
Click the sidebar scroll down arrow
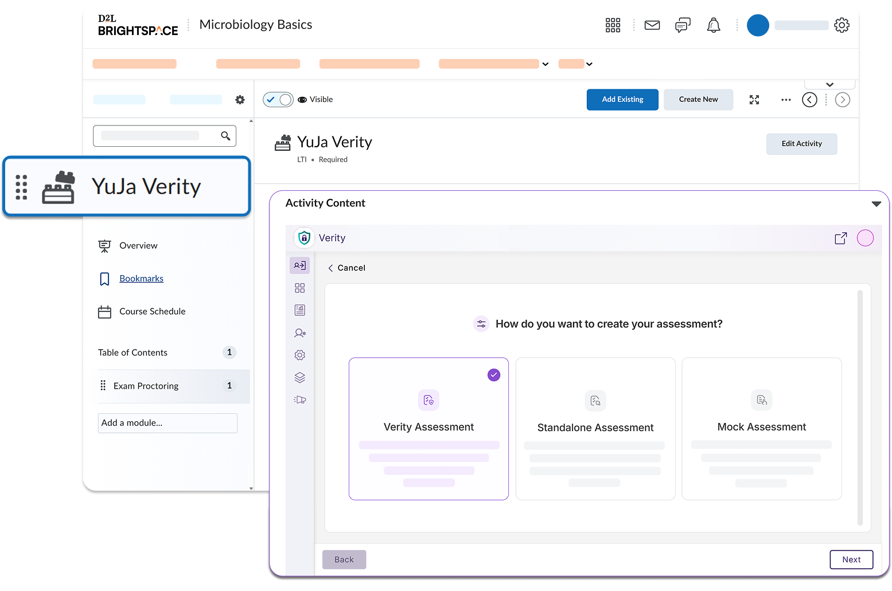point(251,488)
